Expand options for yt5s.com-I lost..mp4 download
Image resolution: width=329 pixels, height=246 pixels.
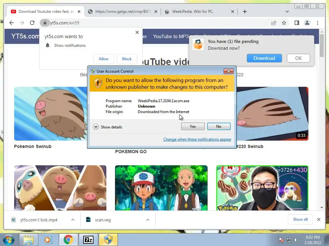tap(73, 220)
